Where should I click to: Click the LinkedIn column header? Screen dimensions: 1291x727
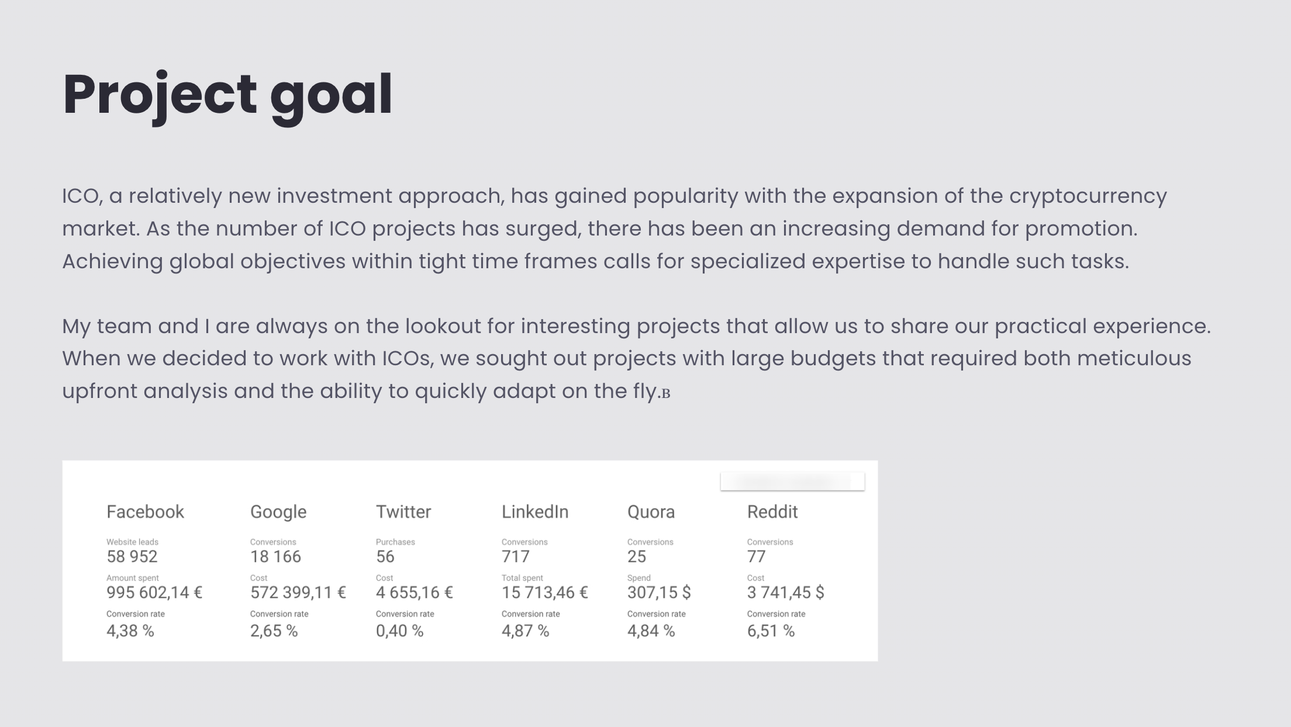[535, 512]
